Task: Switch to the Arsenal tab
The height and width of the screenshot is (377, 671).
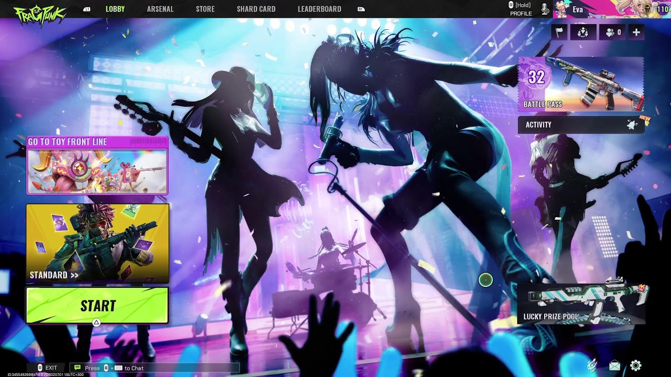Action: (160, 9)
